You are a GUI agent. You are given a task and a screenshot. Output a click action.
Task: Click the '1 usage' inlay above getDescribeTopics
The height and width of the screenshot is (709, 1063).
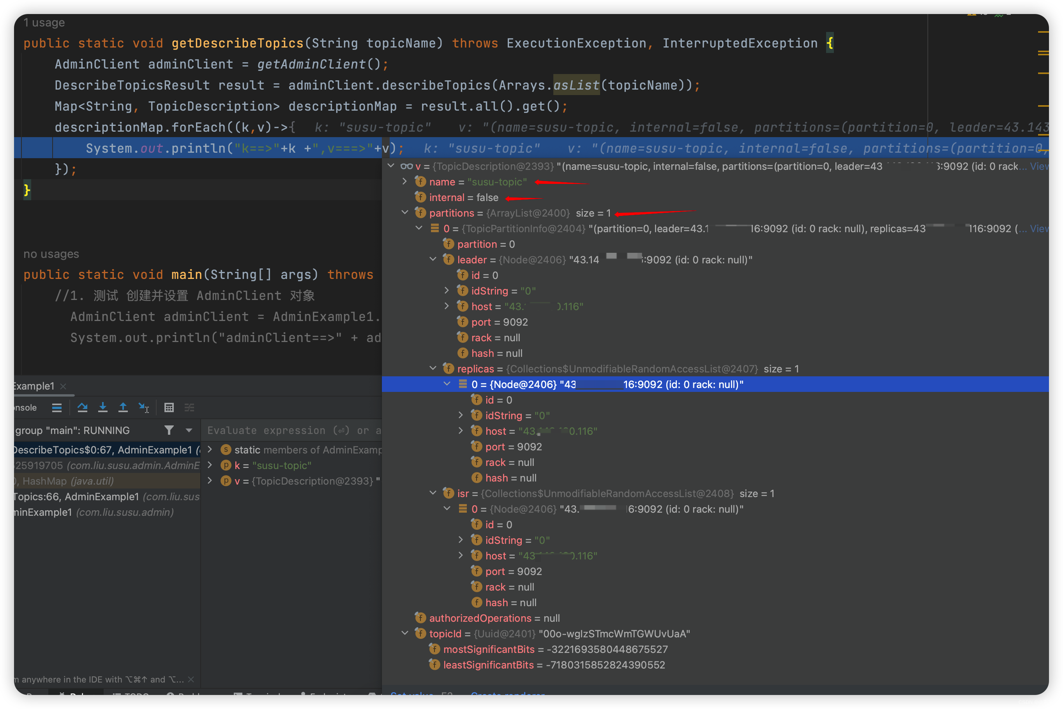[44, 23]
